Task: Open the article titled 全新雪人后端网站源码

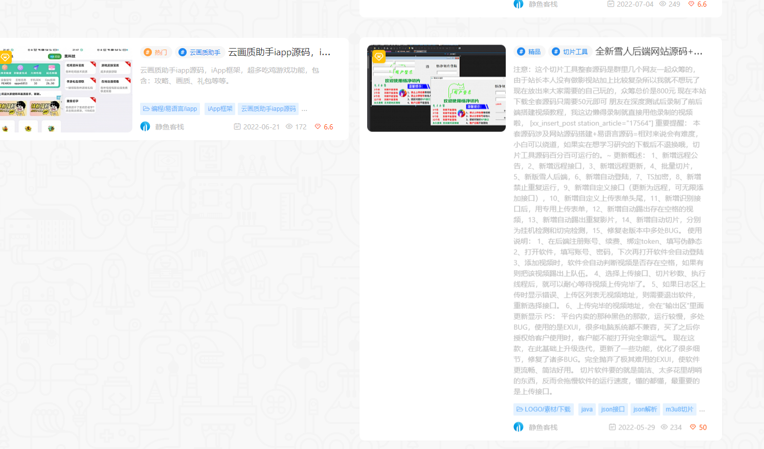Action: coord(648,51)
